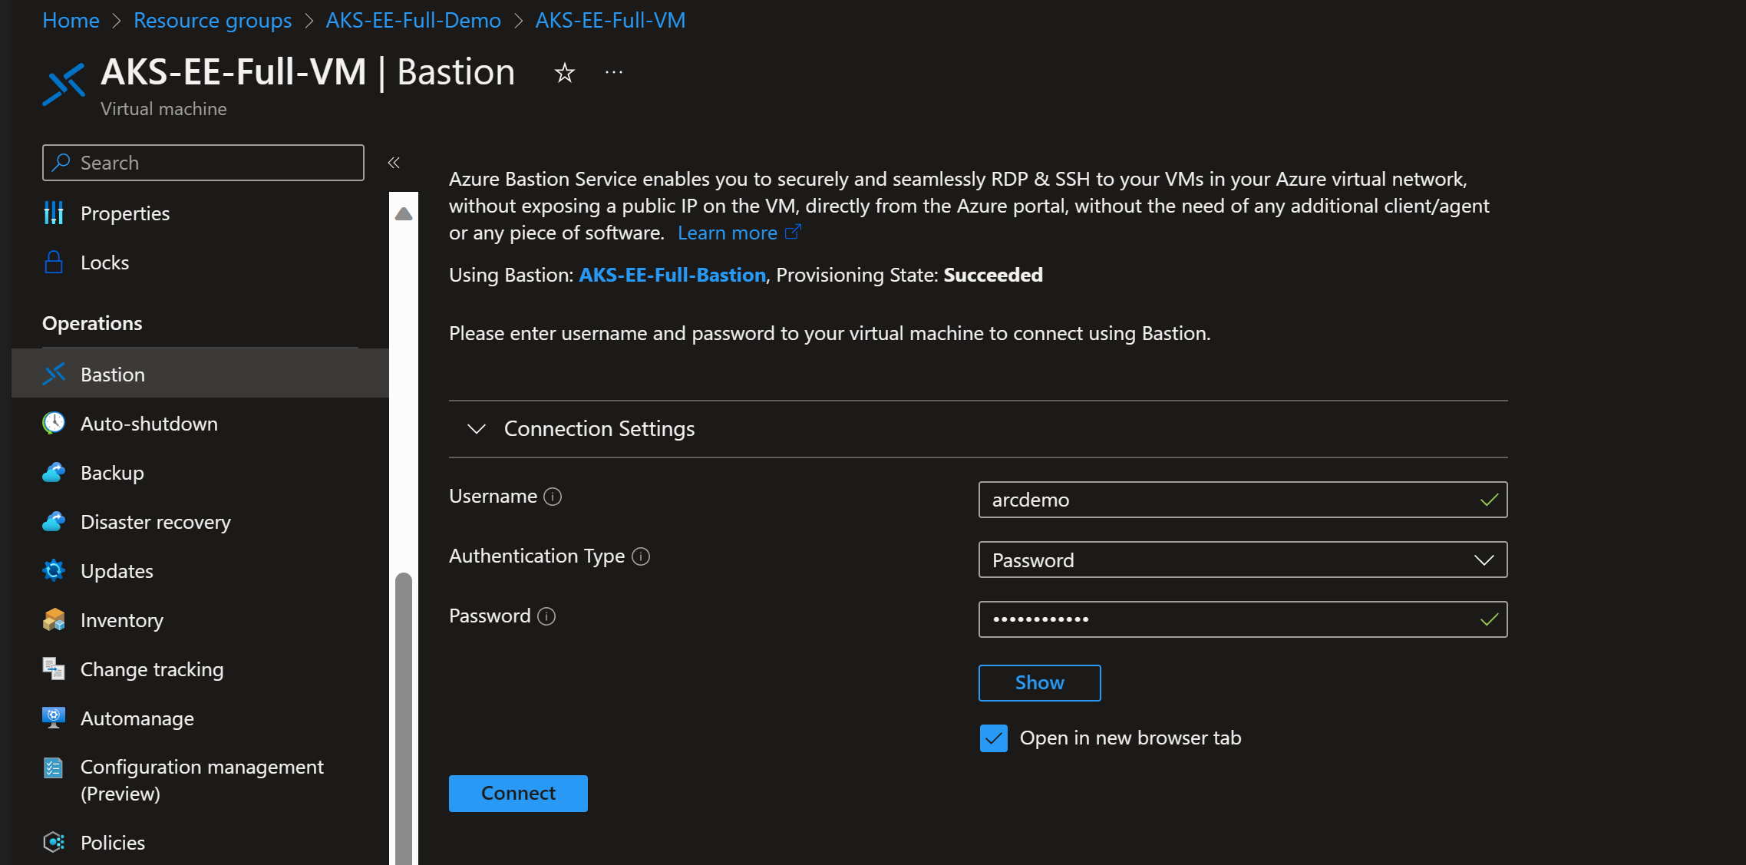This screenshot has height=865, width=1746.
Task: Click the Configuration management icon
Action: click(x=54, y=768)
